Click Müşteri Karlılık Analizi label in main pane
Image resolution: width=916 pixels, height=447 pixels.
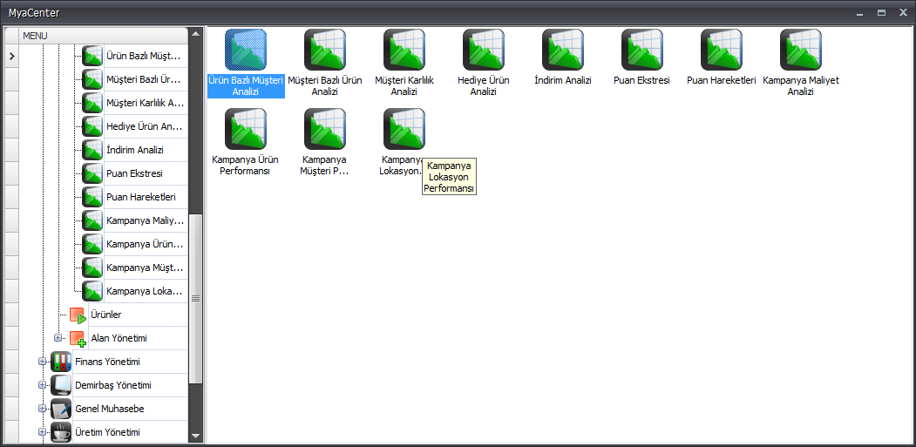(404, 86)
